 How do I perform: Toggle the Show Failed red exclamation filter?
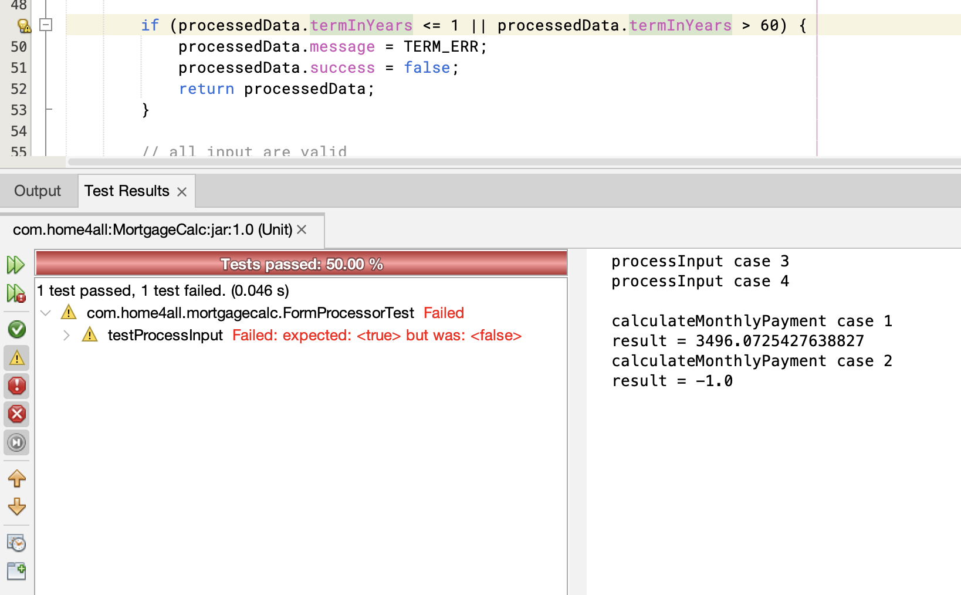[x=16, y=386]
